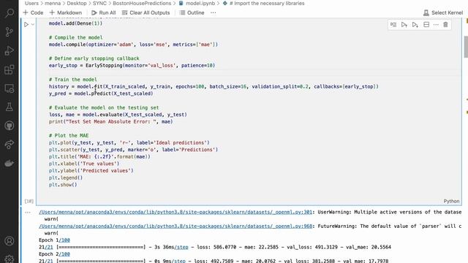The width and height of the screenshot is (468, 263).
Task: Select Import the necessary libraries breadcrumb
Action: pyautogui.click(x=263, y=3)
